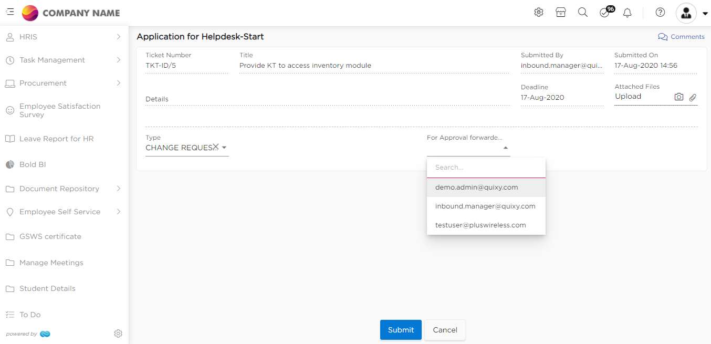Expand the Procurement chevron
The image size is (711, 344).
[x=119, y=83]
